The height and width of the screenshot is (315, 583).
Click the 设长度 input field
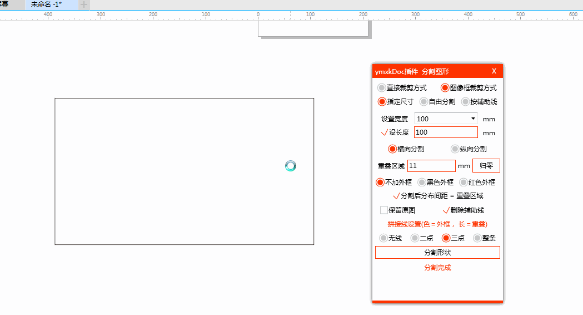click(x=446, y=132)
